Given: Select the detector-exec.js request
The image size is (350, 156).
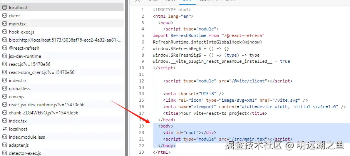Looking at the screenshot, I should [x=62, y=153].
